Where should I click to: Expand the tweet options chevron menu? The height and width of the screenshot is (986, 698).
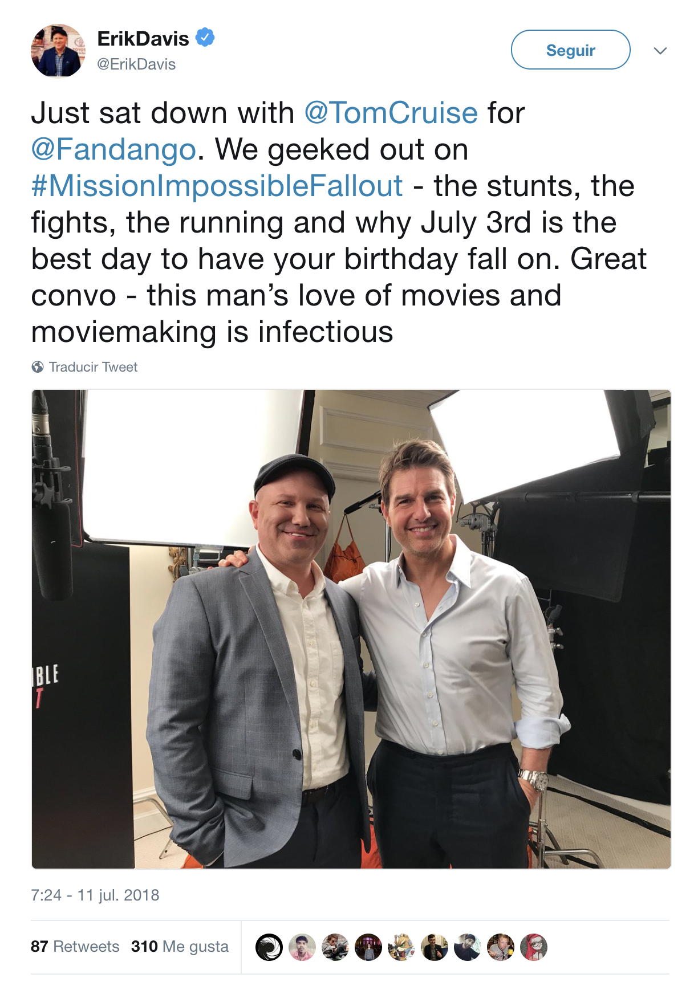[x=660, y=51]
